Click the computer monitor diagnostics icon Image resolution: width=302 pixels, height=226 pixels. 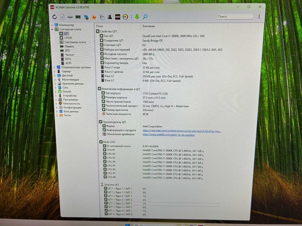pos(86,17)
